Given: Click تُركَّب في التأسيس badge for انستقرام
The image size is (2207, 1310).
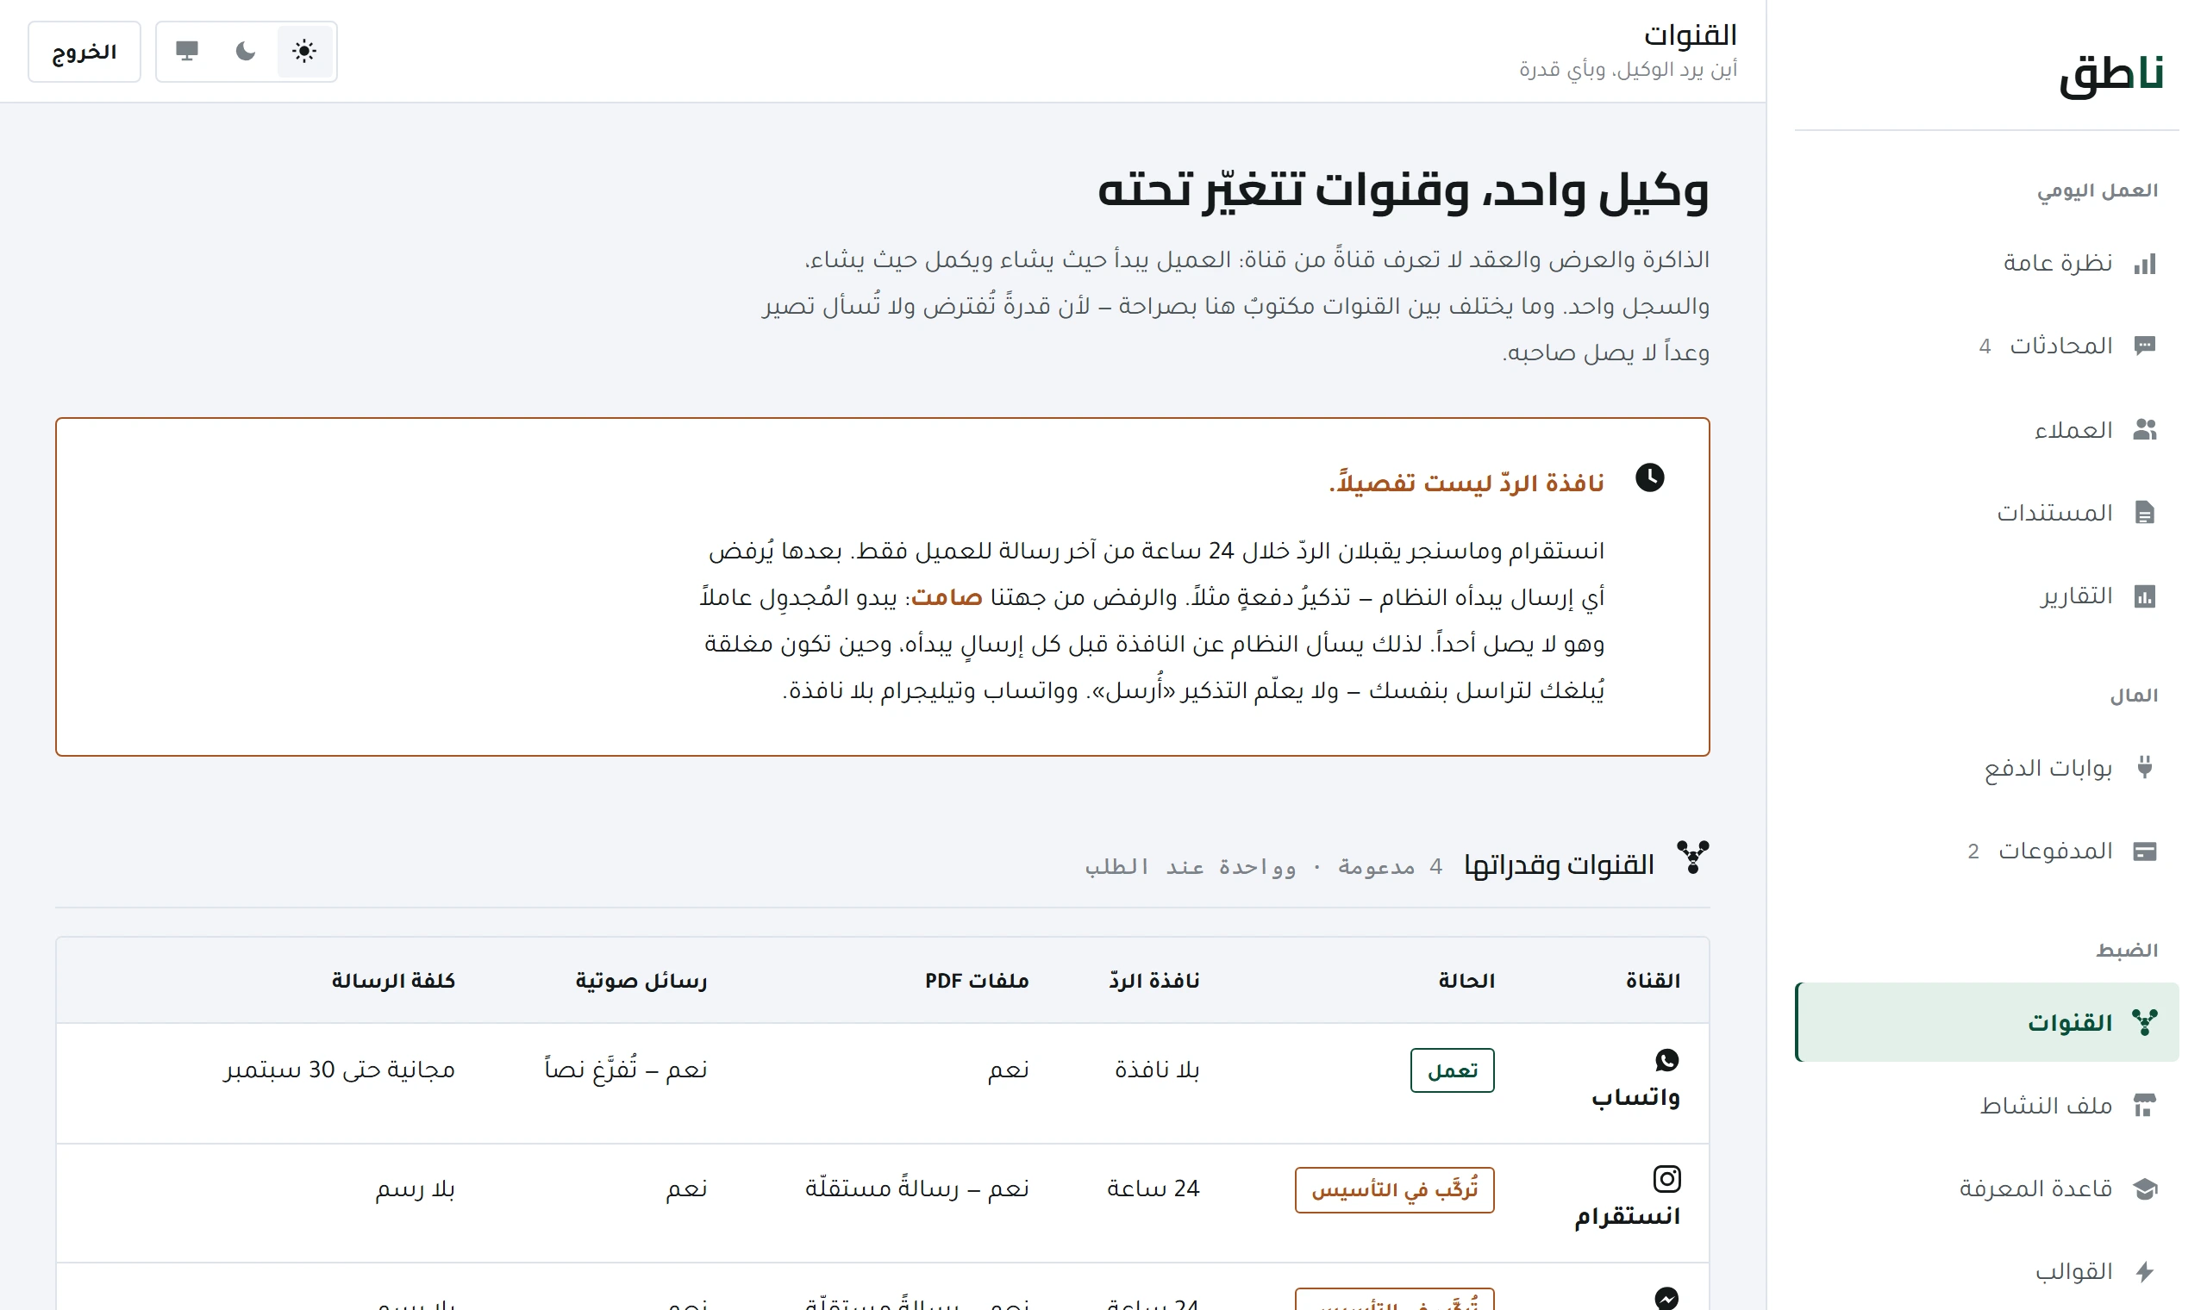Looking at the screenshot, I should (x=1394, y=1190).
